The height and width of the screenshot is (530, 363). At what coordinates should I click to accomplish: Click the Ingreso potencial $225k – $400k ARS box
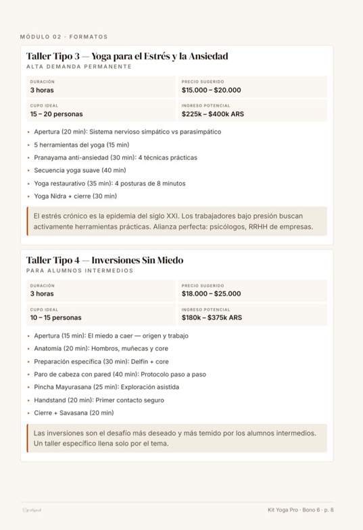pos(252,111)
